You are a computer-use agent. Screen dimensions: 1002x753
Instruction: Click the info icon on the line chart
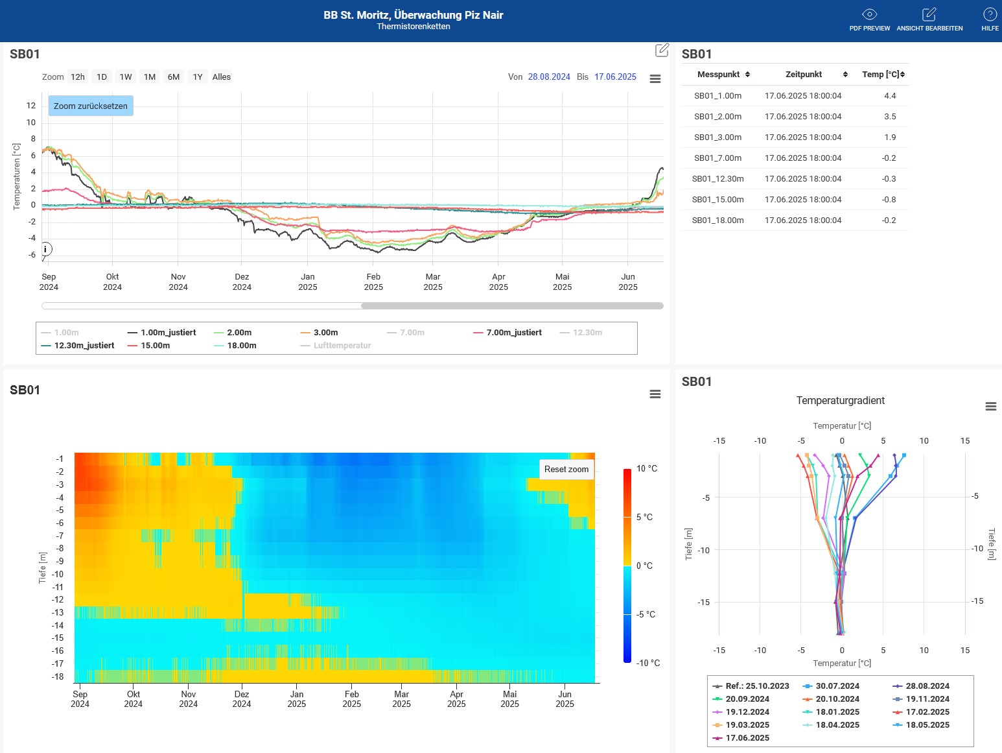click(x=45, y=249)
